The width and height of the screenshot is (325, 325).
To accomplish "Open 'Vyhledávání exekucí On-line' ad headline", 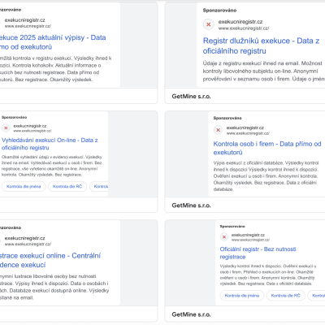I will 50,144.
